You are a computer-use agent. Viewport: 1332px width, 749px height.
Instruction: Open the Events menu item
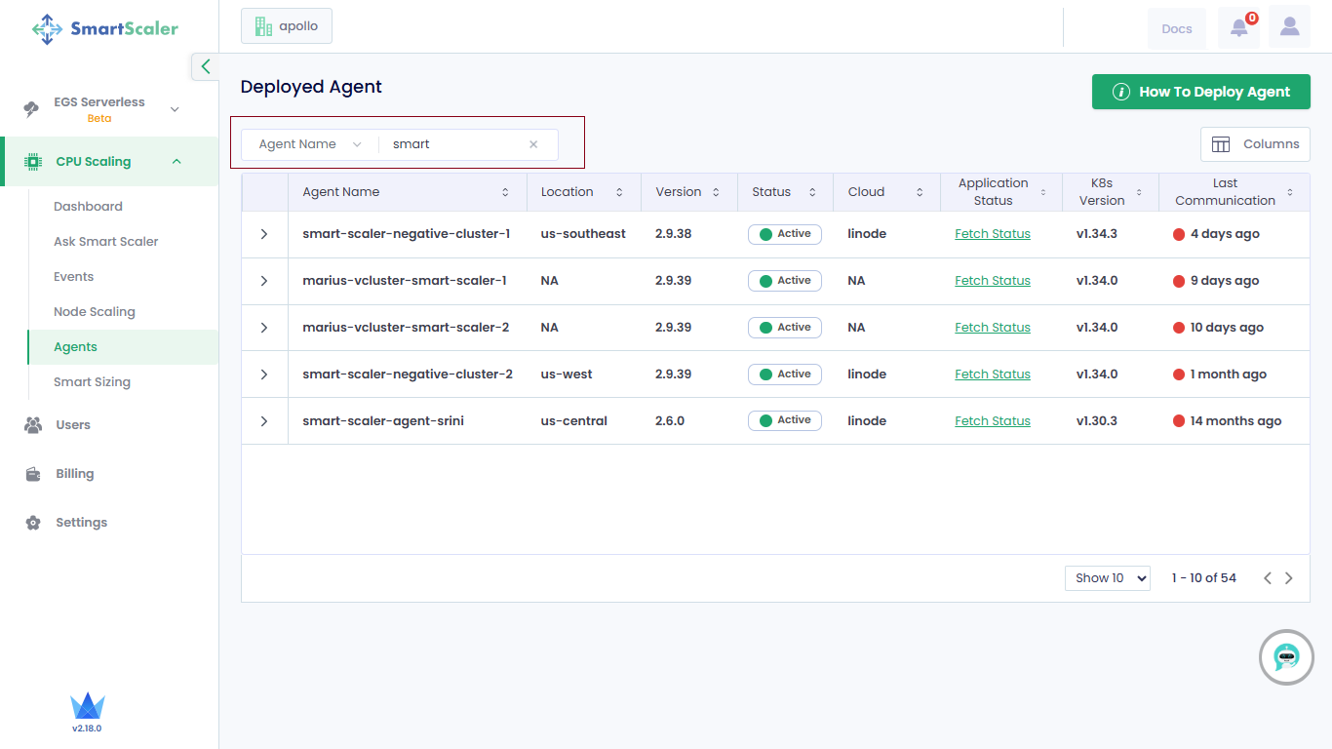(74, 277)
